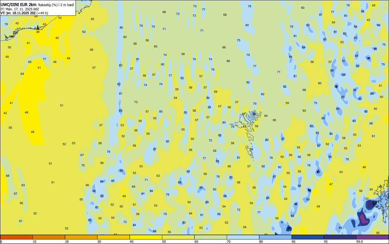Click the gold 30–40 legend swatch

(x=113, y=237)
